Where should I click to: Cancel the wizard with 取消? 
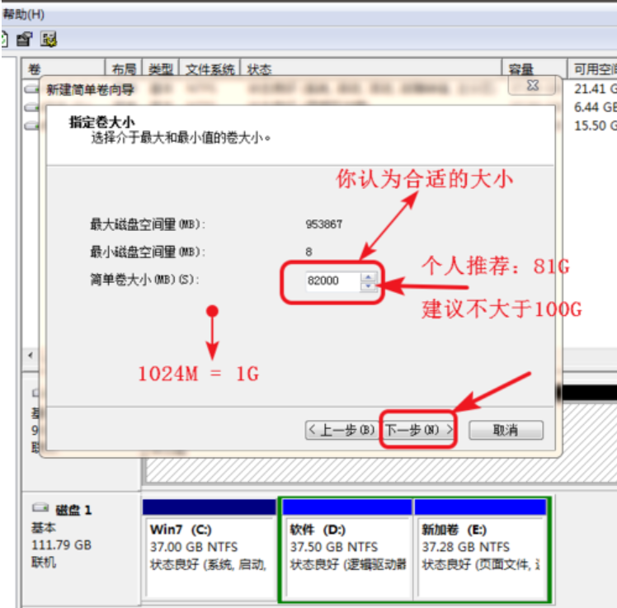506,430
